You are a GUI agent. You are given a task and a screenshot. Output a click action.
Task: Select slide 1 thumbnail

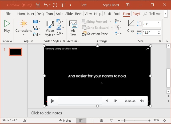15,52
